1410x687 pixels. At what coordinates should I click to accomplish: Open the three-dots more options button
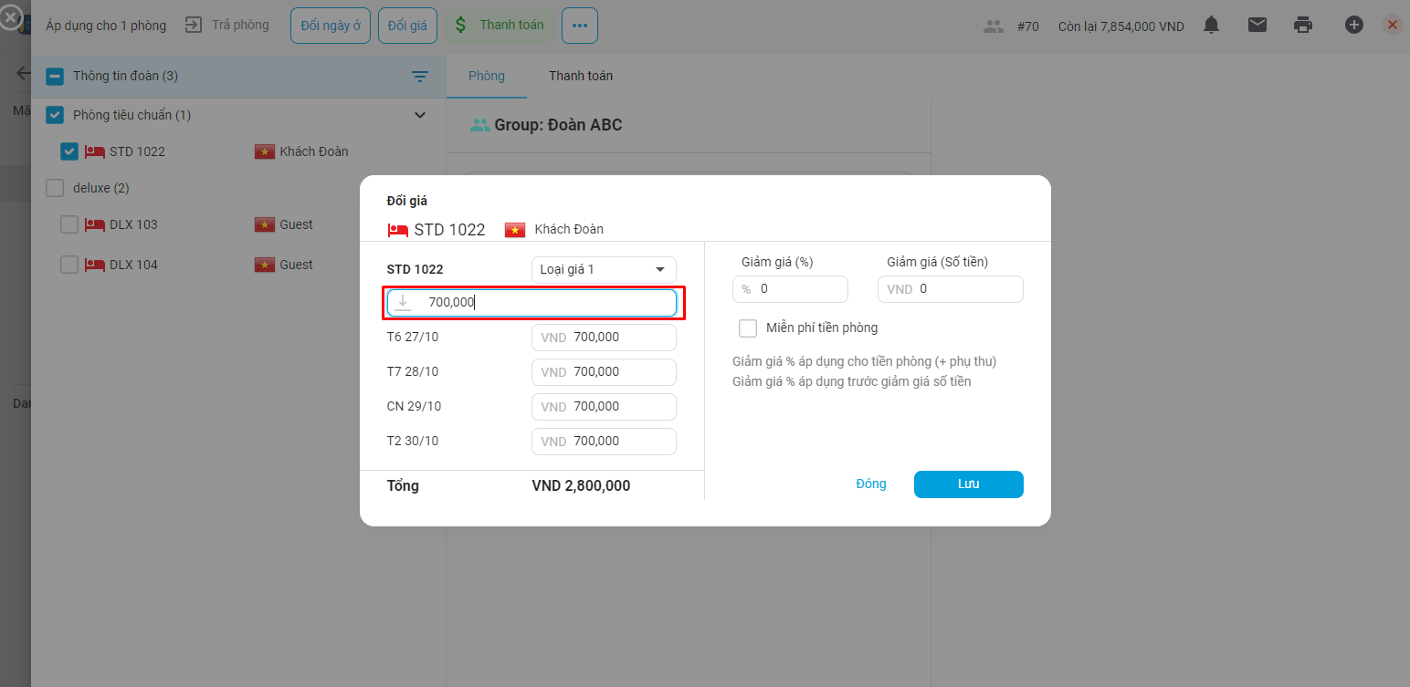tap(580, 26)
